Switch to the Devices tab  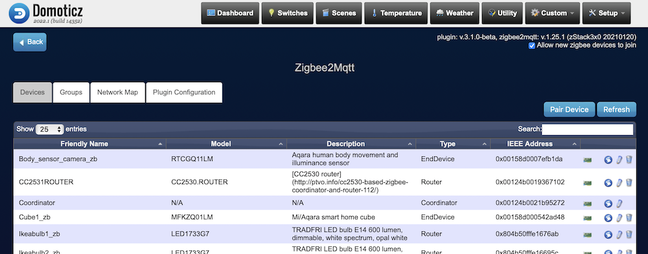[32, 92]
